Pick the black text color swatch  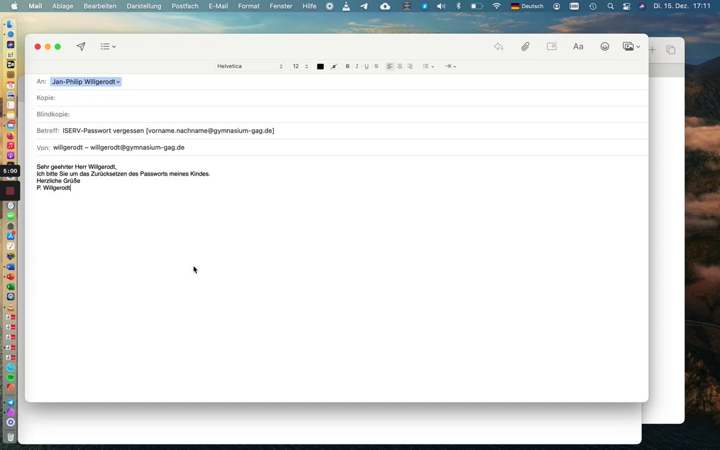(321, 67)
